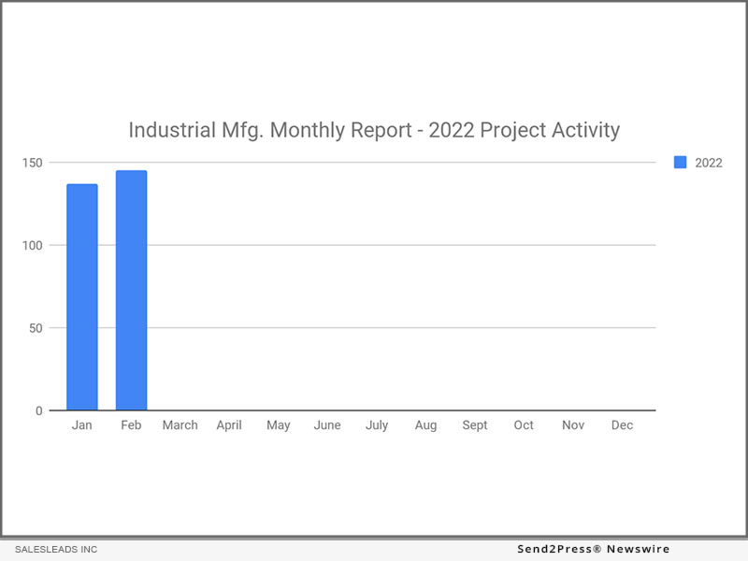Click the blue 2022 legend color swatch
This screenshot has height=561, width=748.
pyautogui.click(x=680, y=163)
